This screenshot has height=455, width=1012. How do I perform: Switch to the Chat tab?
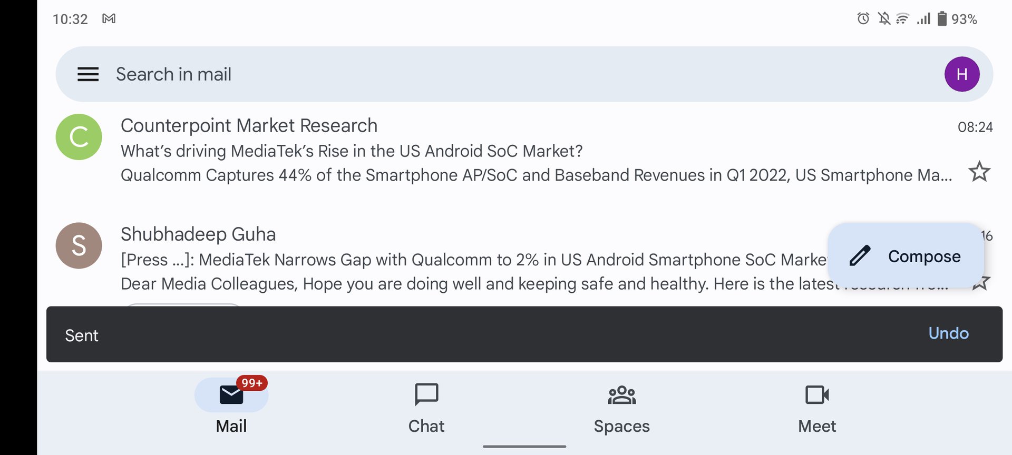coord(426,408)
